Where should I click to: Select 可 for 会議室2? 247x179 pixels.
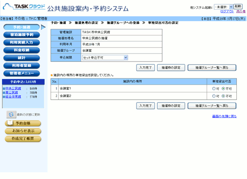[214, 96]
